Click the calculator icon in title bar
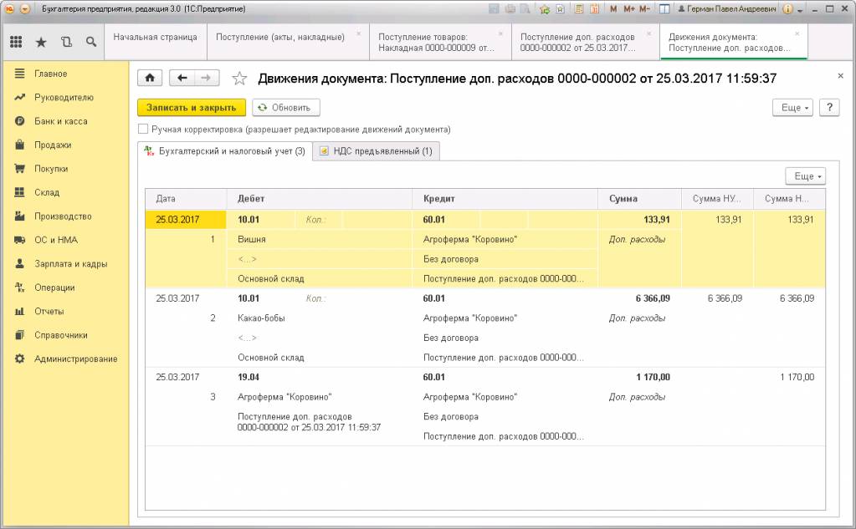 579,8
